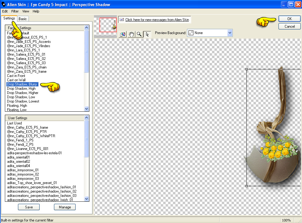Select 'aditas_Top_shoe_lover_preset_01' setting

point(32,183)
